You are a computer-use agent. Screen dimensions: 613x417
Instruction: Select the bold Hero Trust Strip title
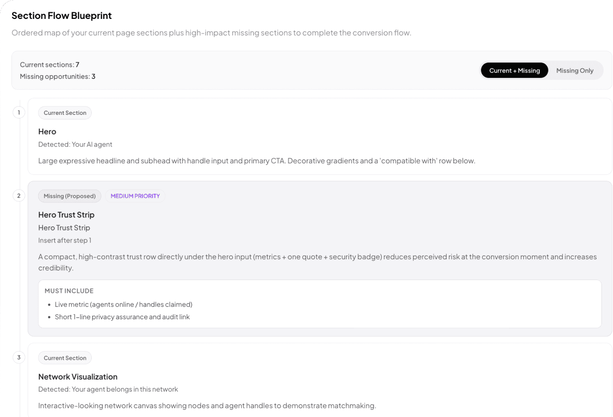pos(66,214)
